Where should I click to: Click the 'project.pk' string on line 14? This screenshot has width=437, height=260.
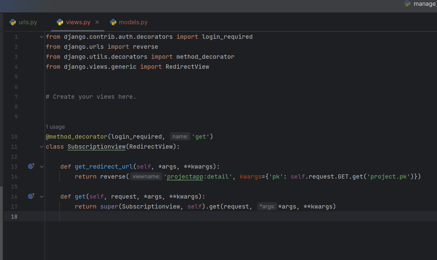pos(389,177)
